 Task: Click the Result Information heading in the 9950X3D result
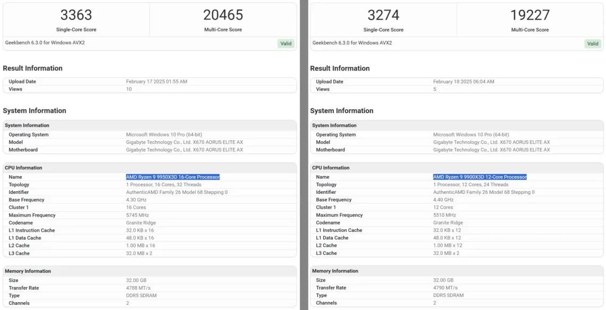(32, 68)
